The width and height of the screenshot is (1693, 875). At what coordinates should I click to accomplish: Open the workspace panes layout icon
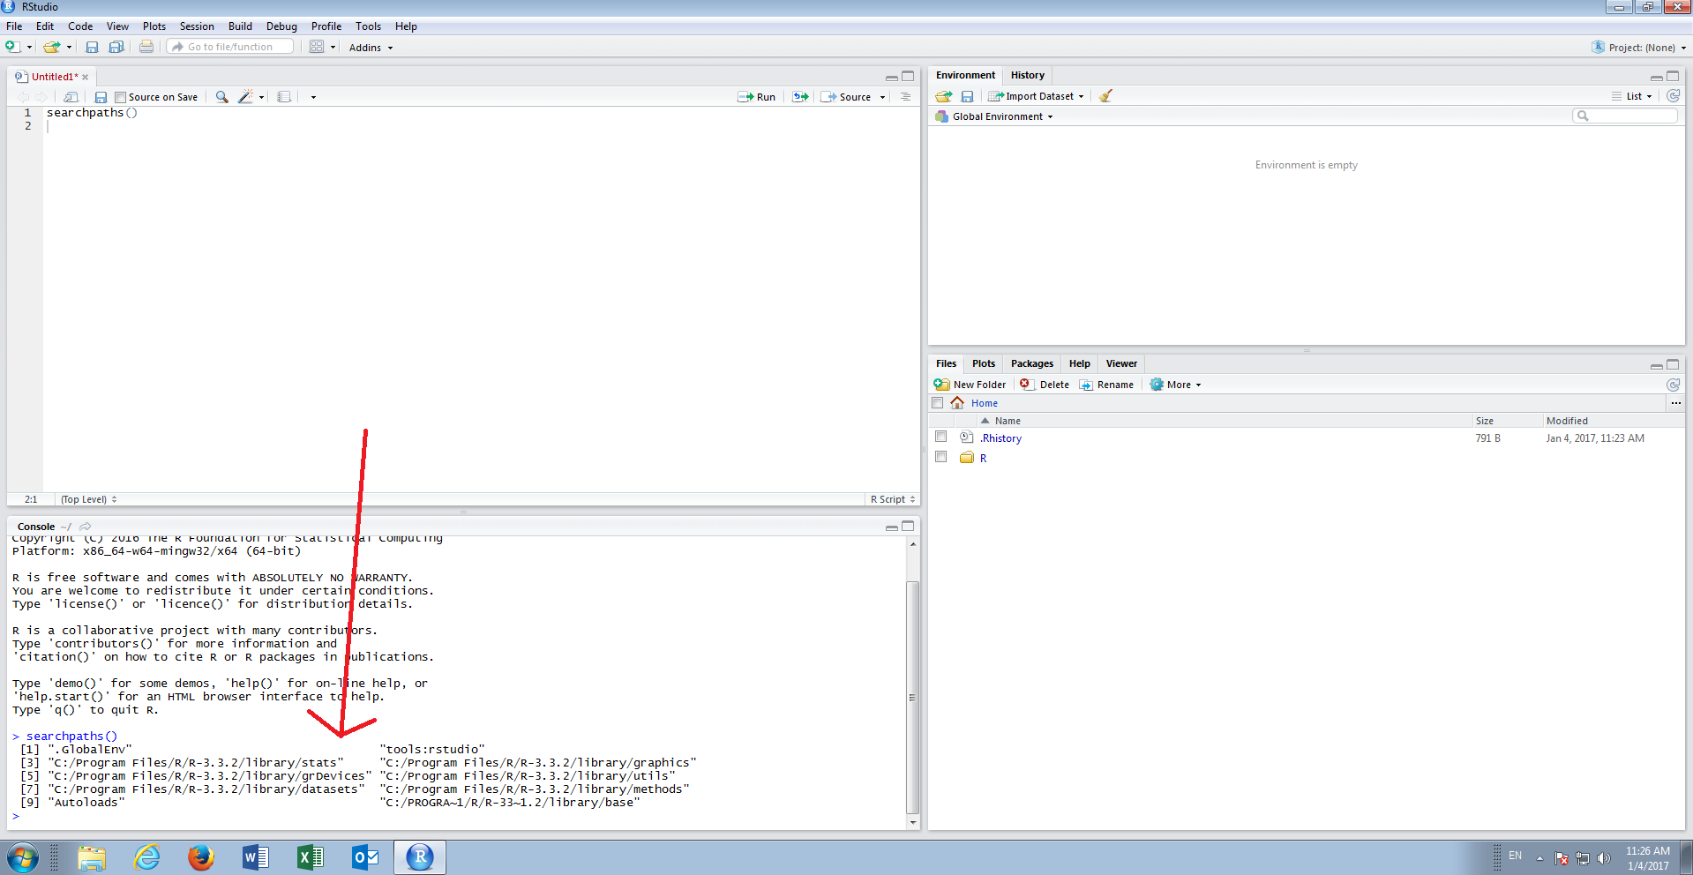[x=317, y=47]
